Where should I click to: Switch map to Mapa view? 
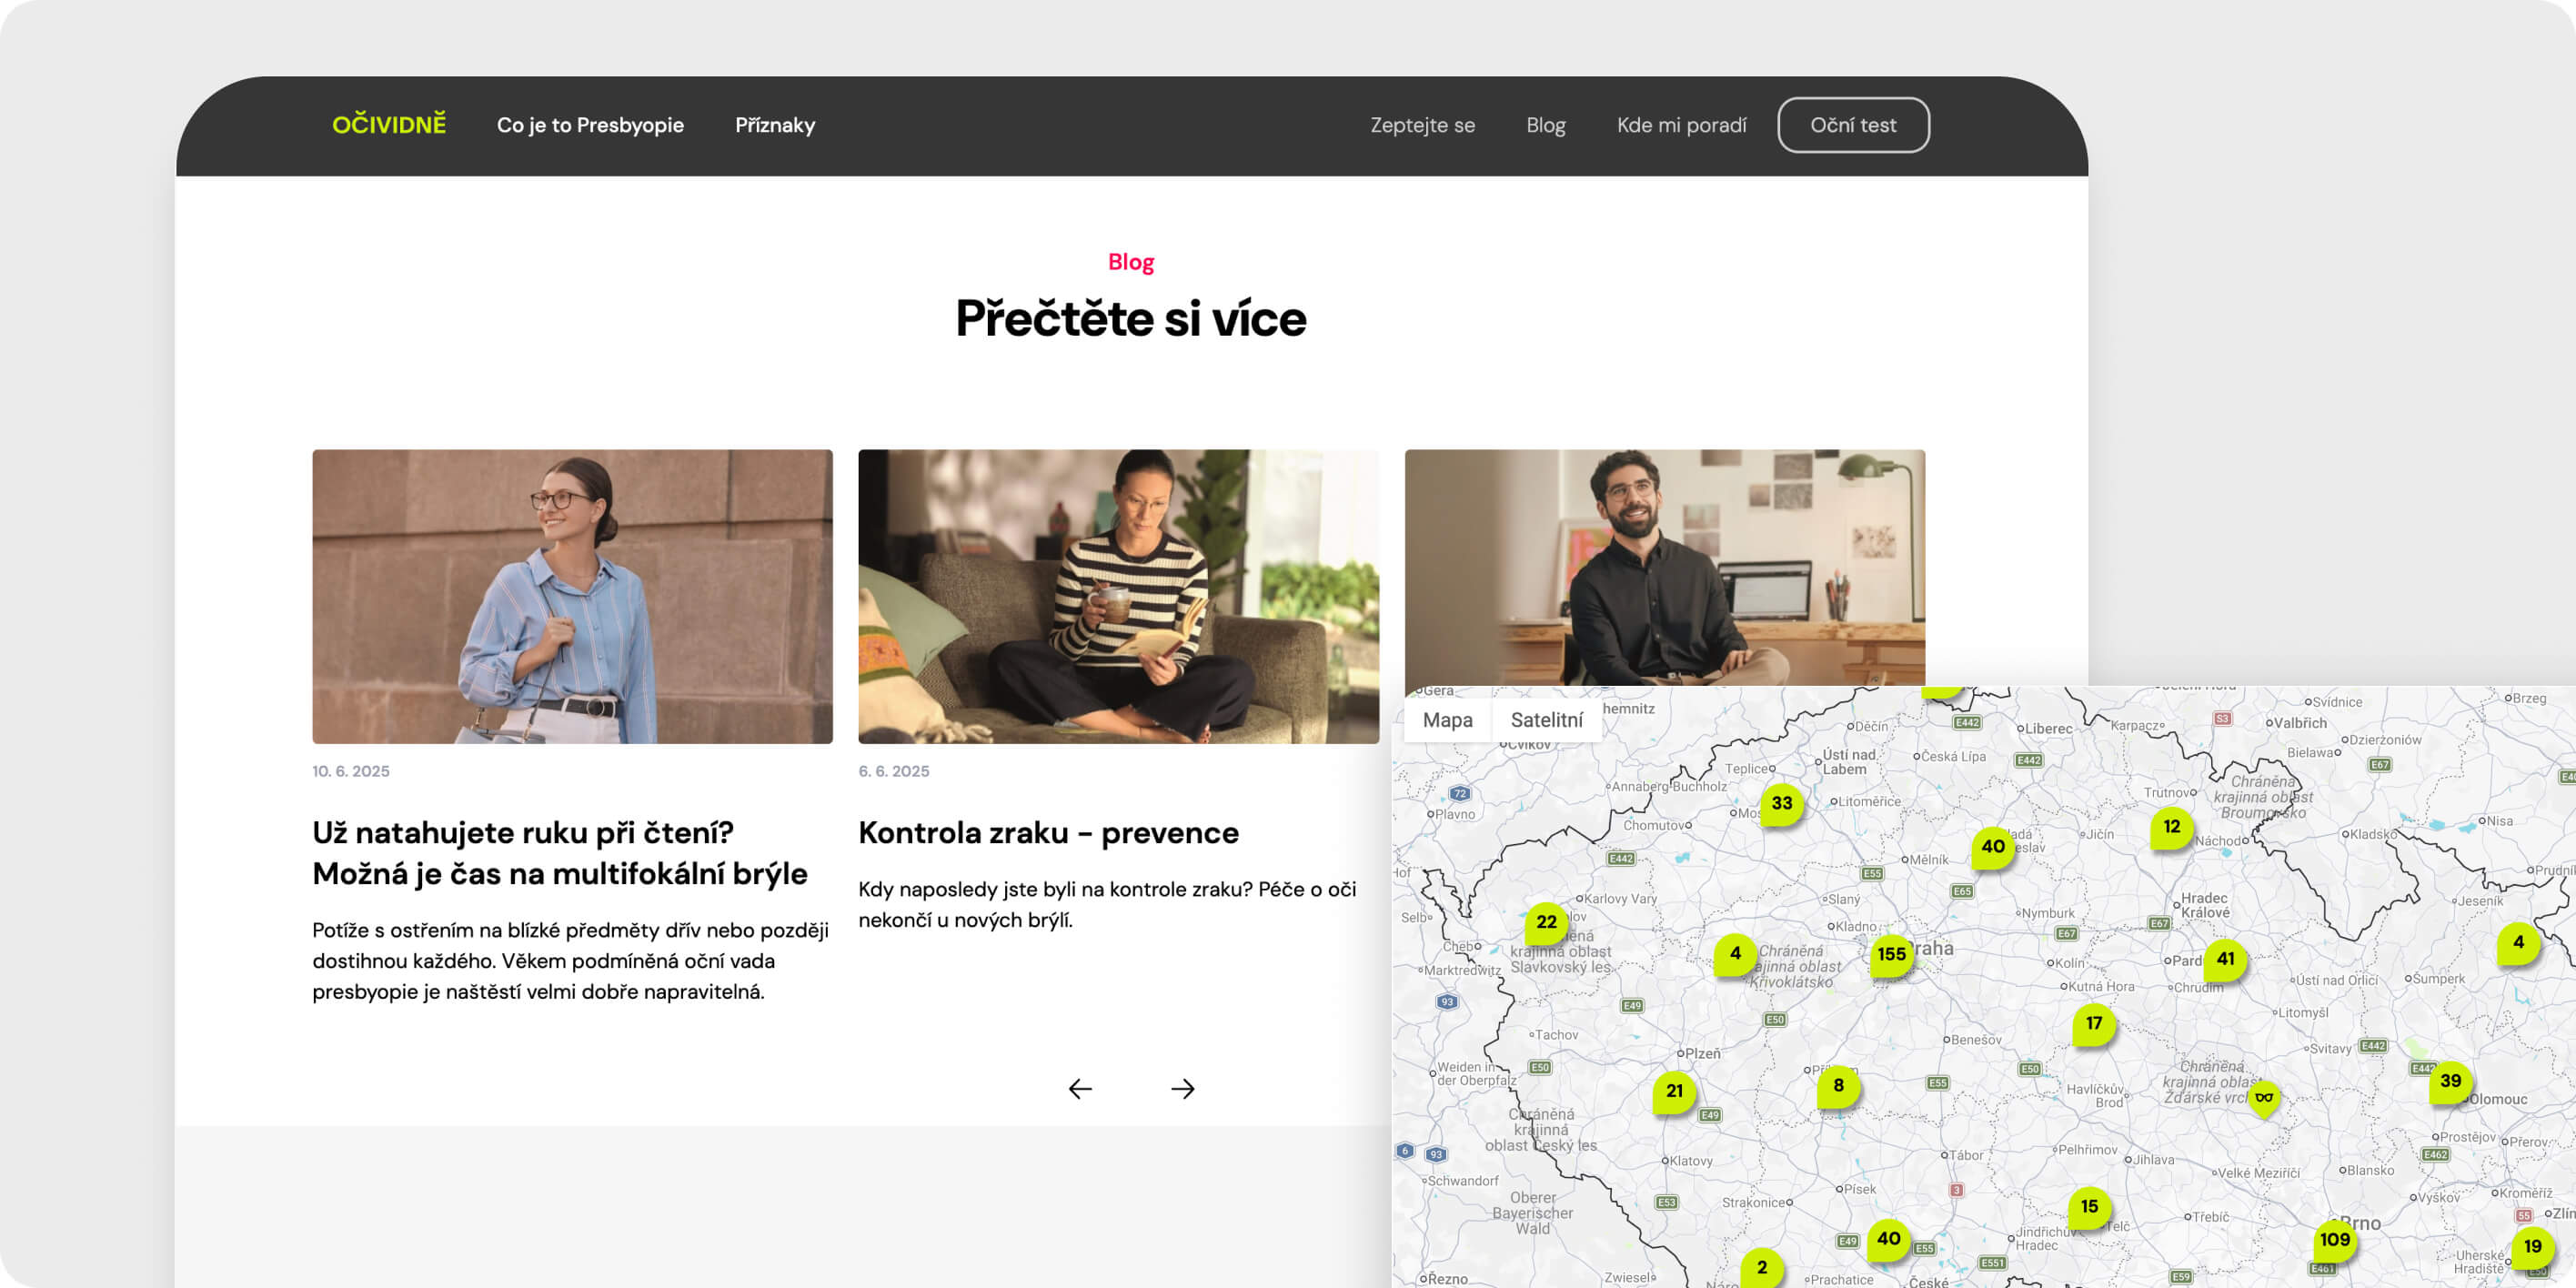1447,720
